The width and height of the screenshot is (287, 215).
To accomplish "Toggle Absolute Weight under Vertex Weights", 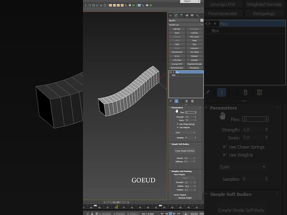I will [x=185, y=198].
